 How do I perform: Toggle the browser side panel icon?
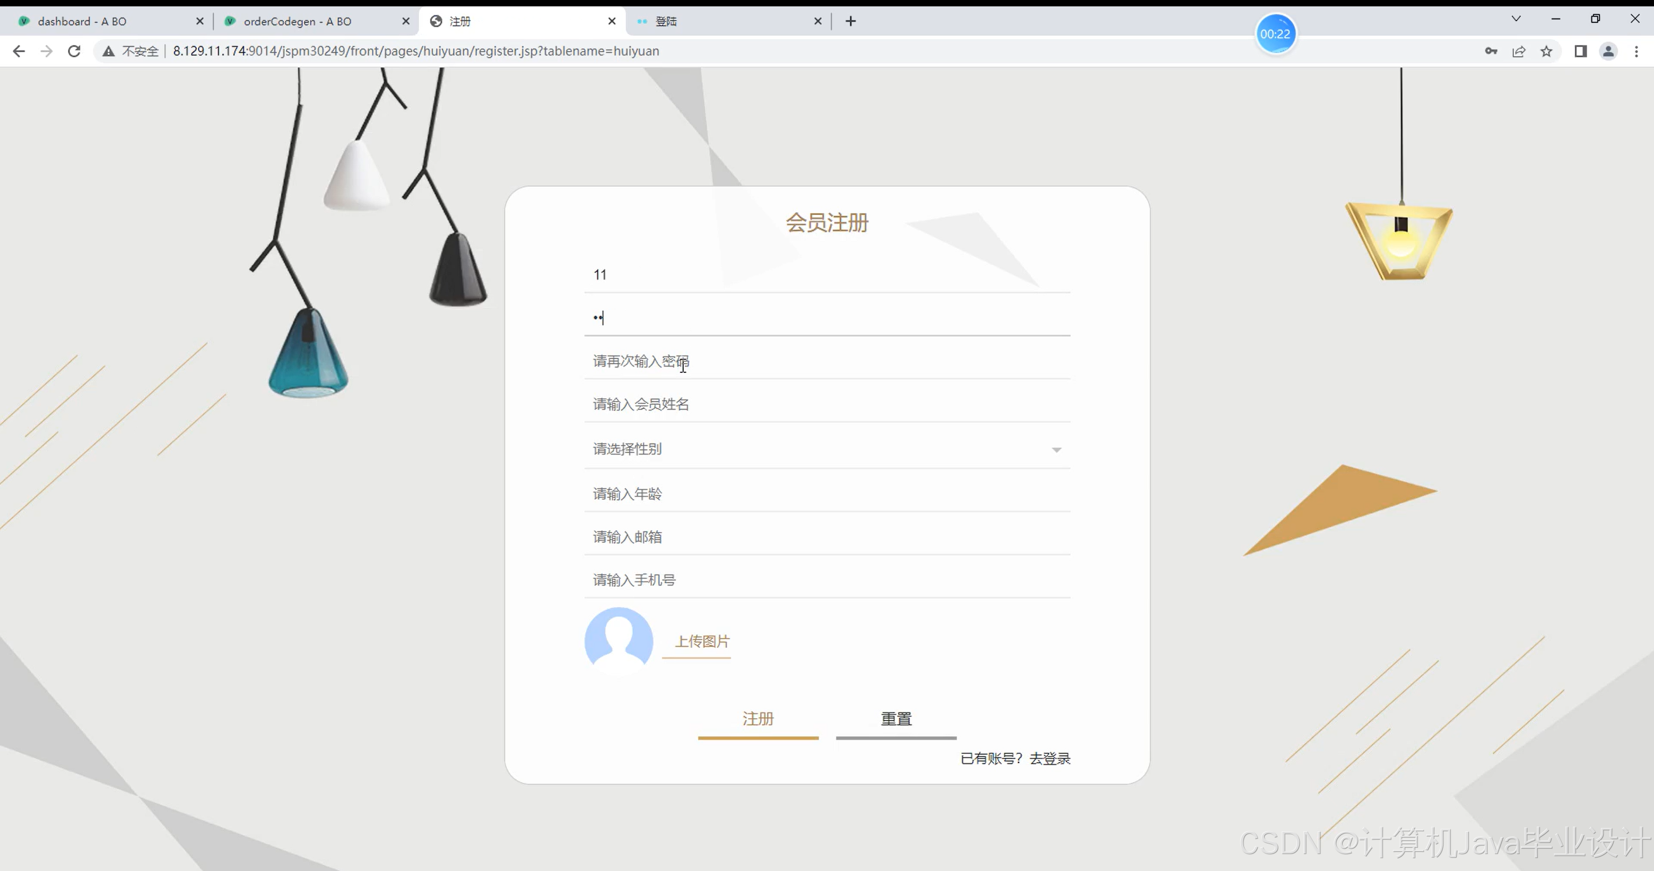pyautogui.click(x=1581, y=51)
